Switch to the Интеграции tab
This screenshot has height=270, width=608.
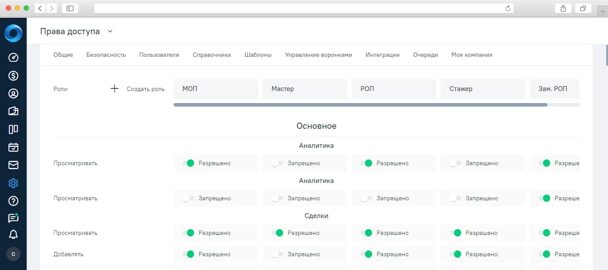(383, 55)
